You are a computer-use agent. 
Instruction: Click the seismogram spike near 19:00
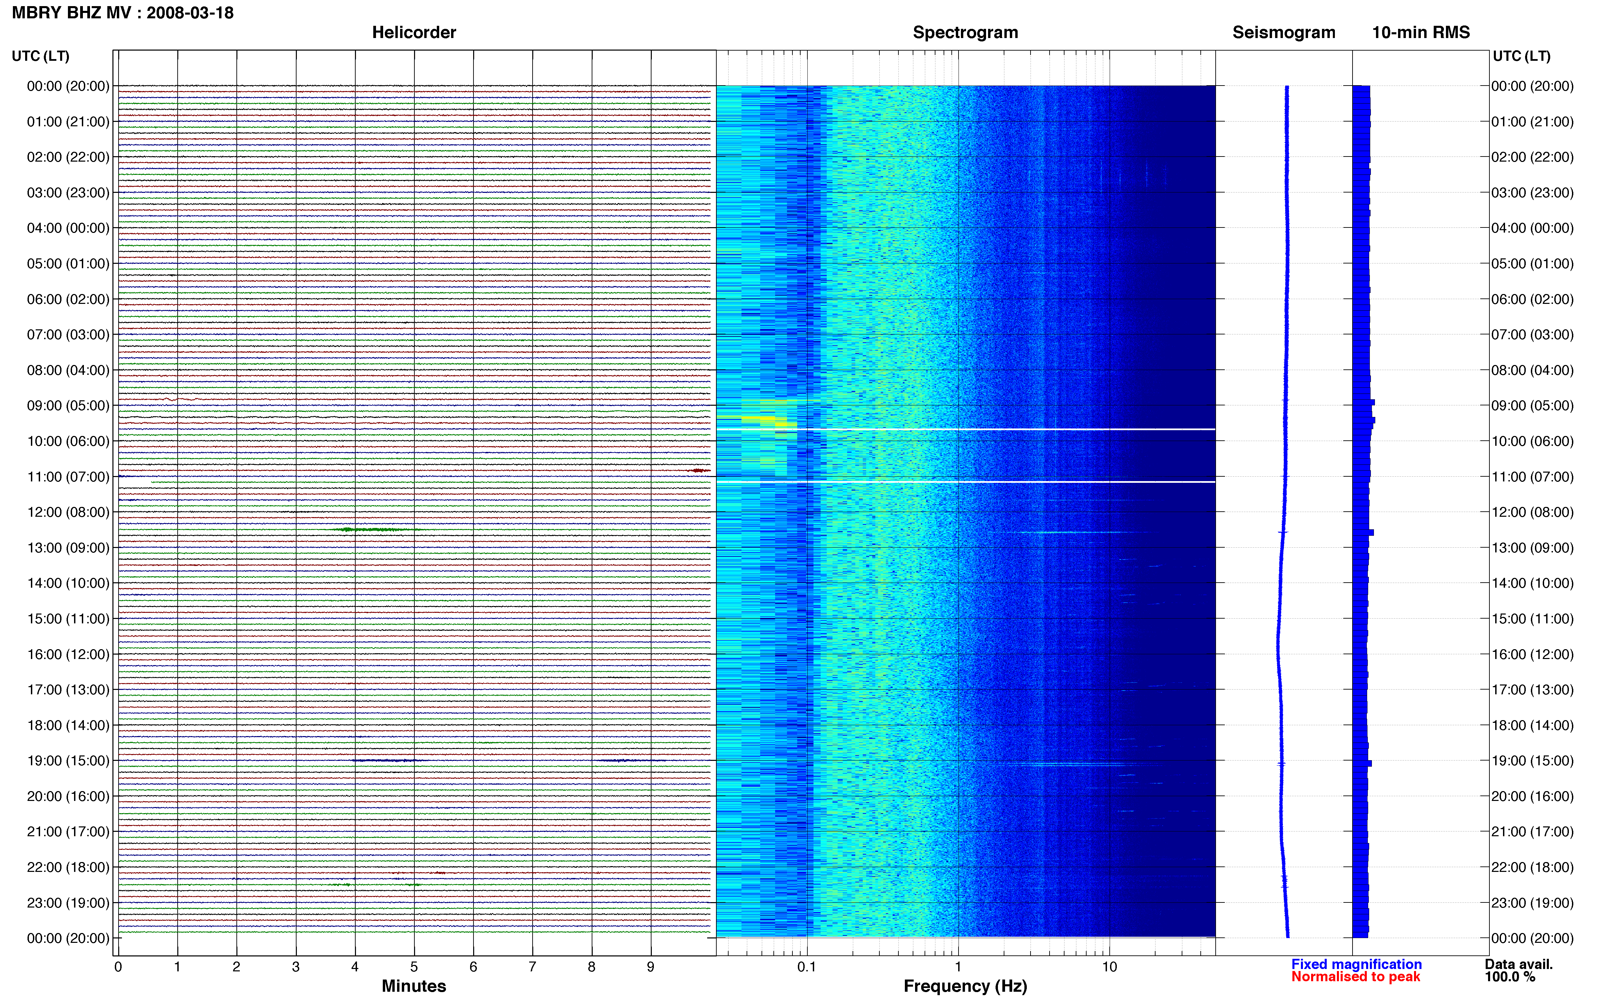click(x=1281, y=764)
